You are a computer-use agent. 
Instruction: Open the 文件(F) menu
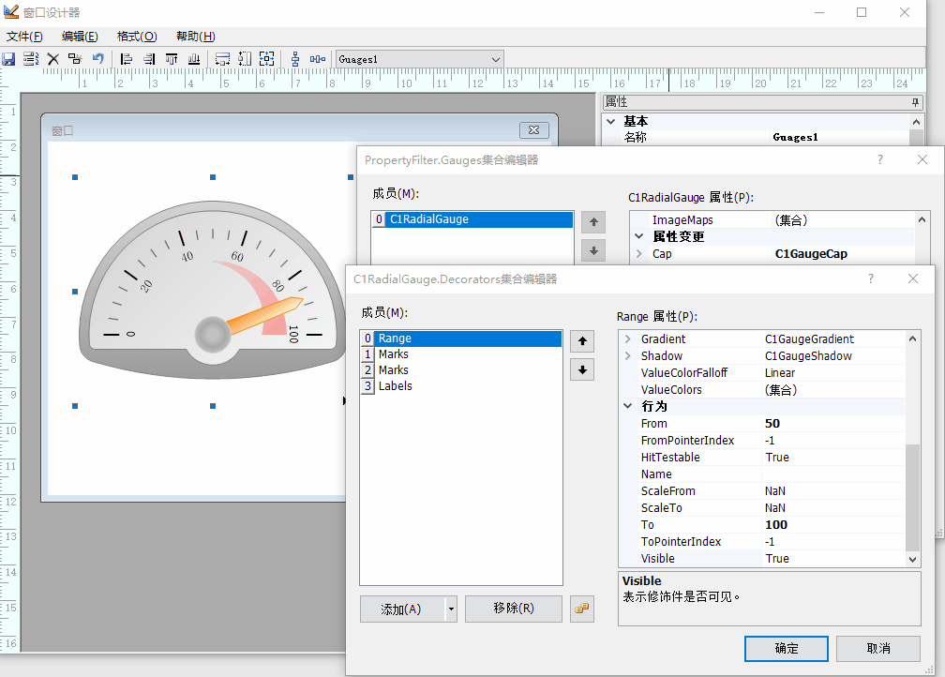pos(24,37)
